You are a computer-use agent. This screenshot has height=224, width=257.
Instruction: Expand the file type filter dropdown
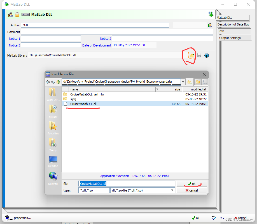click(172, 190)
